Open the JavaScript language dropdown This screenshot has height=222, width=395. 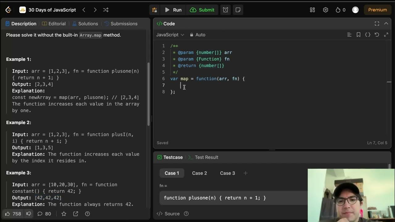click(170, 35)
